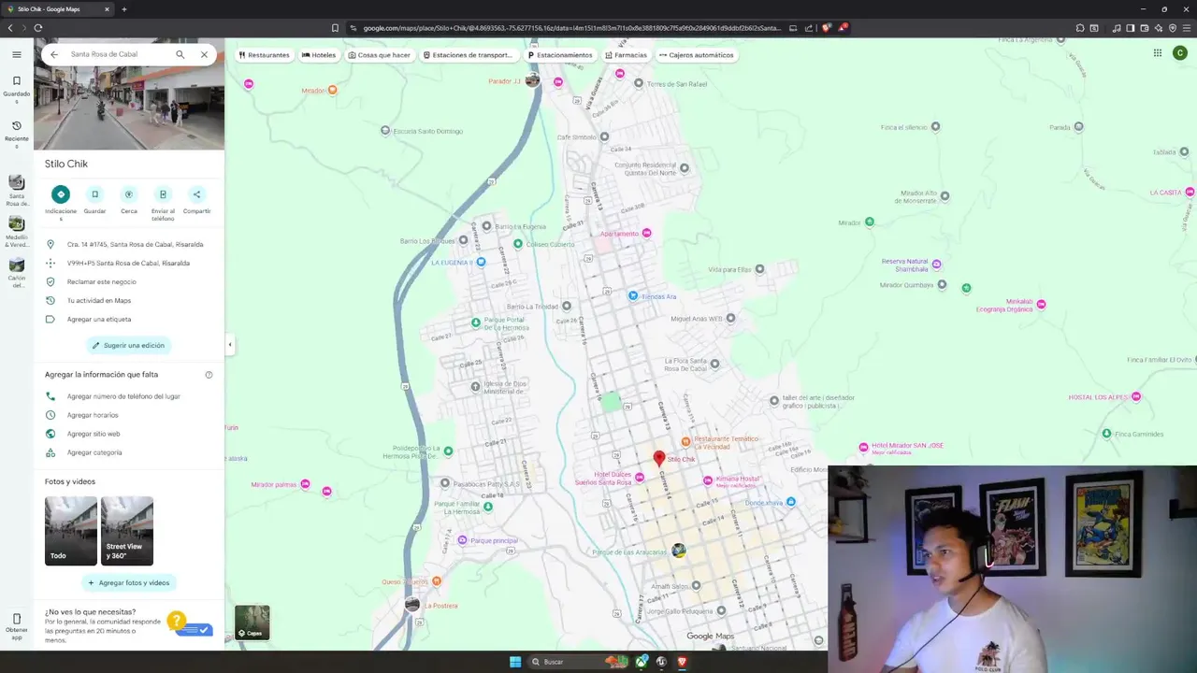Select the Cosas que hacer chip

click(379, 55)
